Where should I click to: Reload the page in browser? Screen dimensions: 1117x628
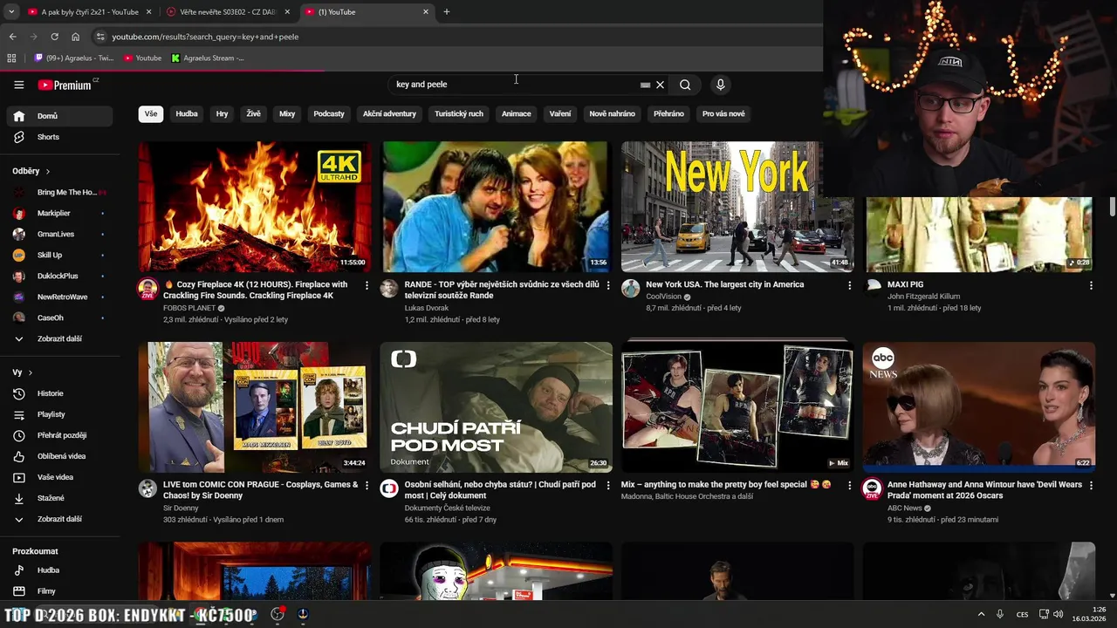coord(54,37)
